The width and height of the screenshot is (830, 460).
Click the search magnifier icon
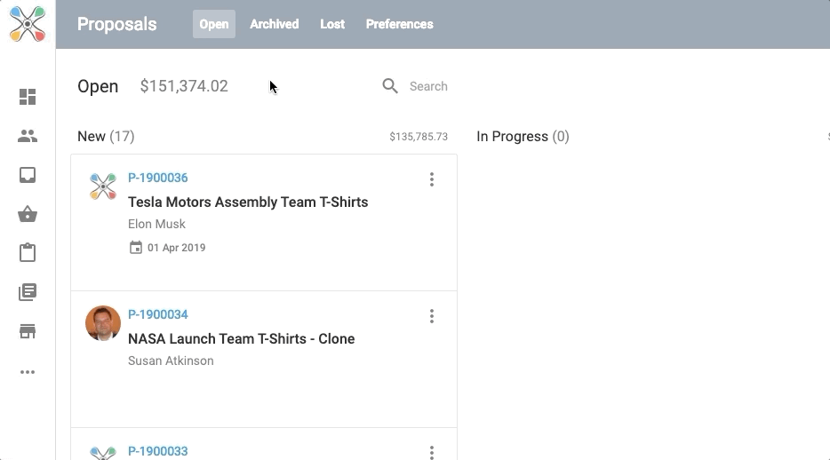[x=390, y=86]
